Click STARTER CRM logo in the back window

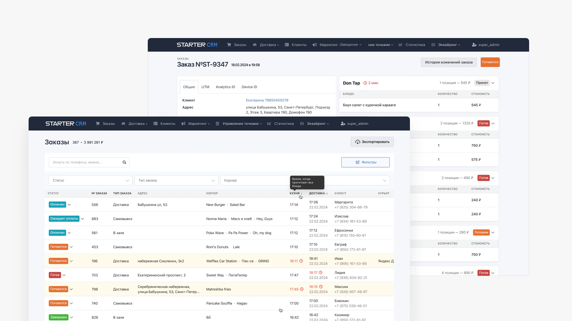click(197, 45)
